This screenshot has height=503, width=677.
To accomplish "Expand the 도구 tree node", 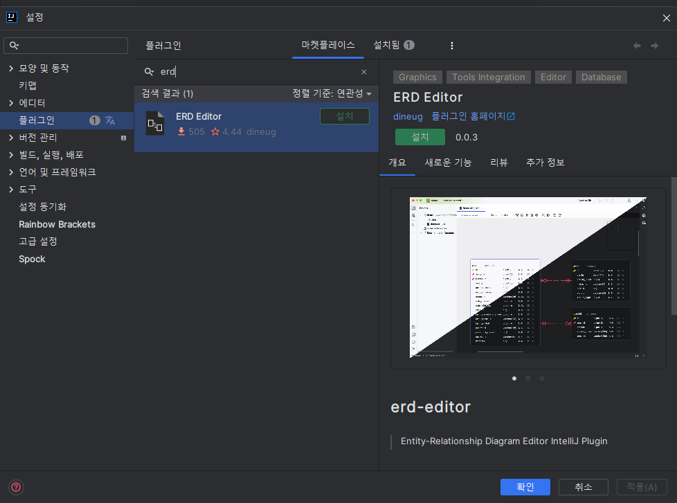I will pyautogui.click(x=11, y=190).
